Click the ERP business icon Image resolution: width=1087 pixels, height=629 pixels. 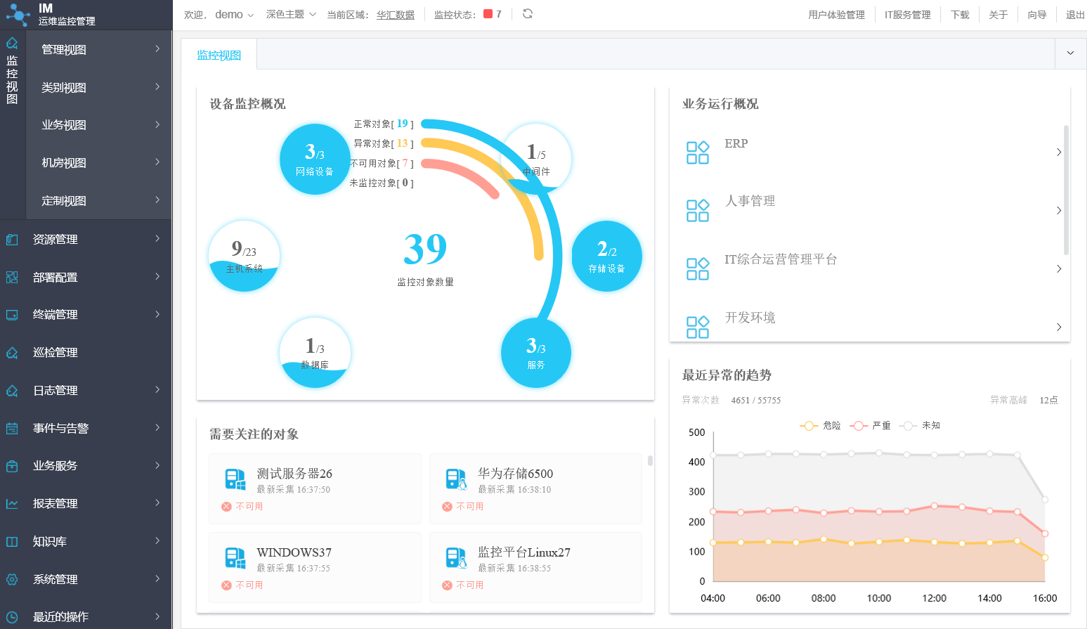pos(697,152)
